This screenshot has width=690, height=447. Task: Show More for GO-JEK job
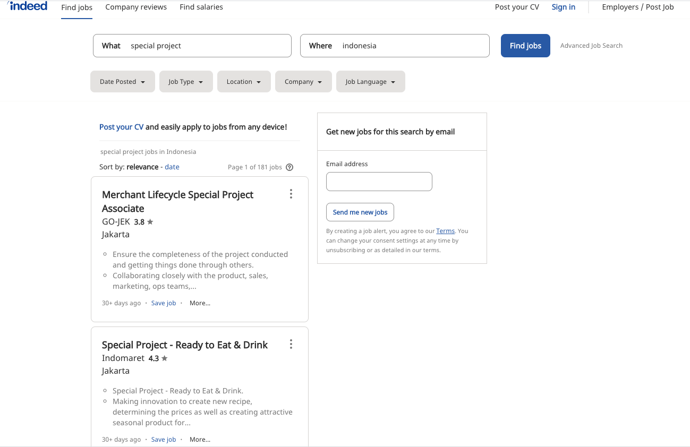click(200, 303)
